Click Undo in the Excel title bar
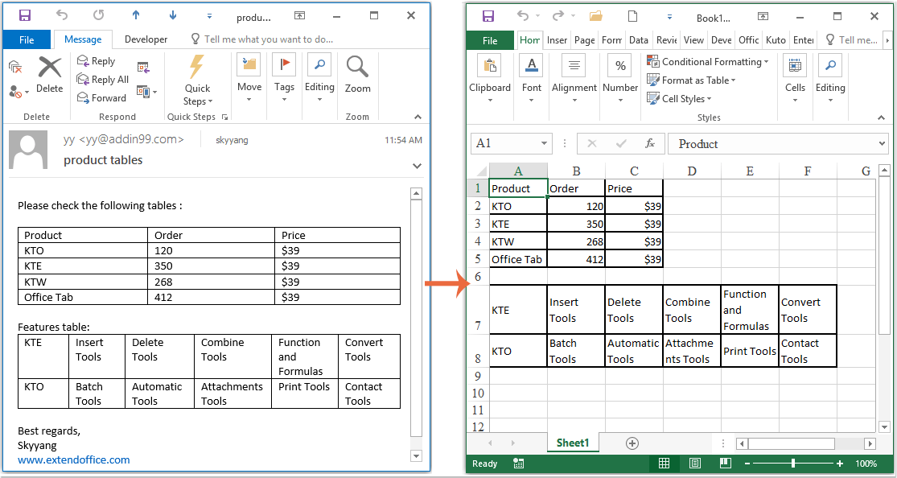Screen dimensions: 897x478 pyautogui.click(x=523, y=16)
